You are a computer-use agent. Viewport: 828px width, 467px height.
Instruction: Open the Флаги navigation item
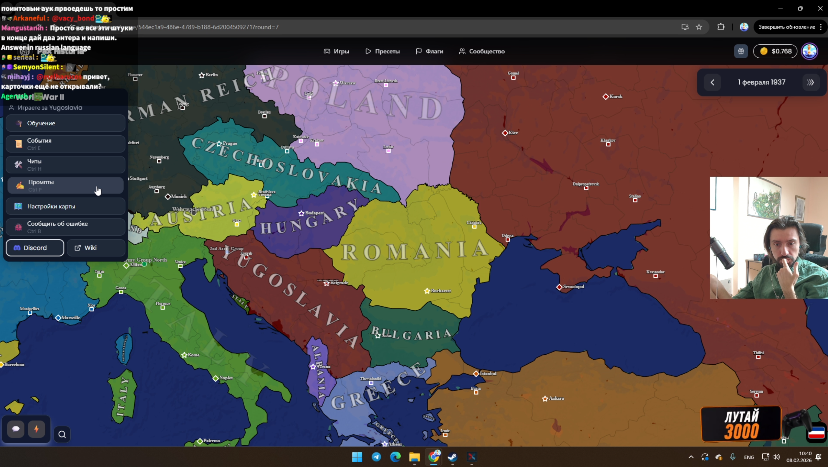(x=429, y=51)
